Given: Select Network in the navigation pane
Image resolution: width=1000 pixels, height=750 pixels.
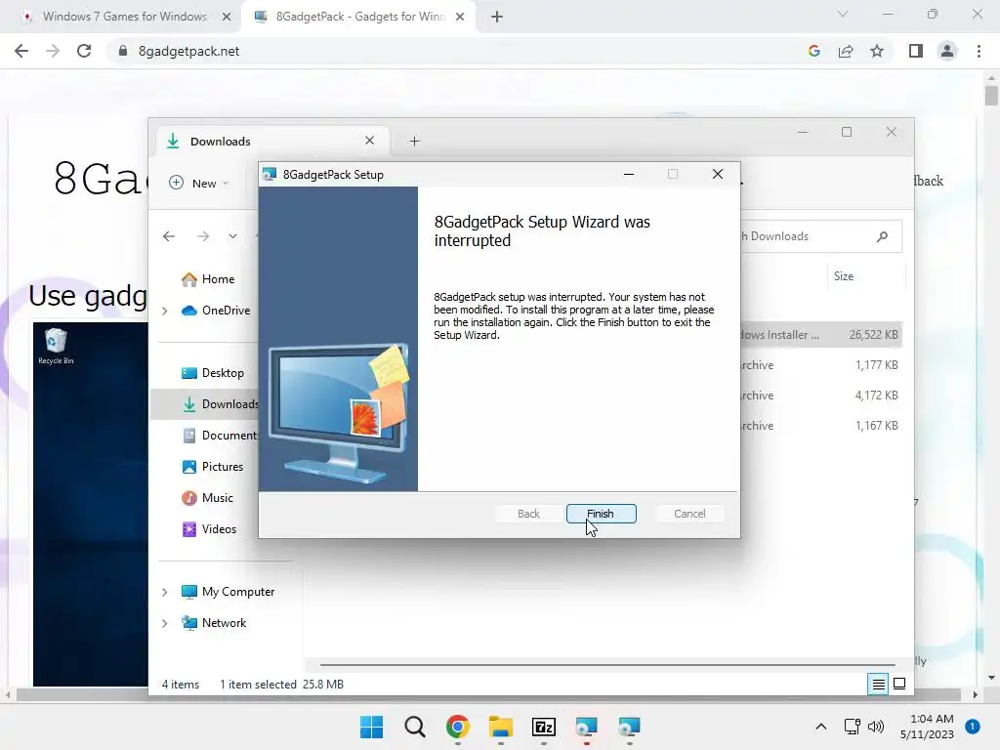Looking at the screenshot, I should [214, 623].
